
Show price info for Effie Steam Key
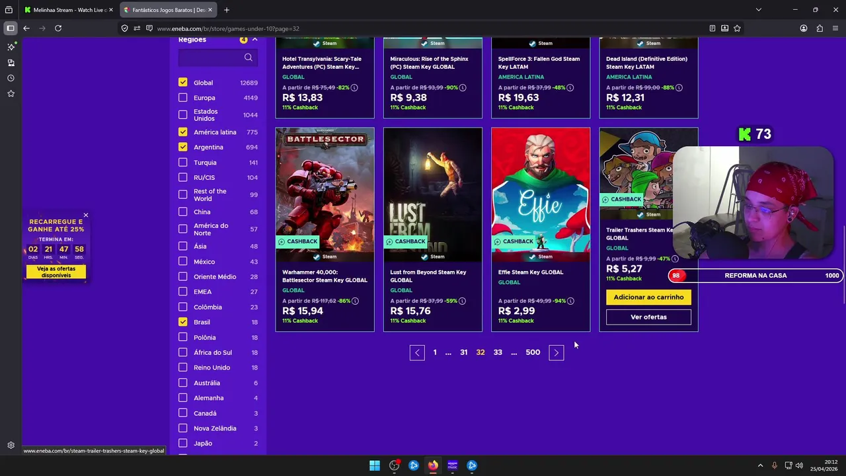570,301
